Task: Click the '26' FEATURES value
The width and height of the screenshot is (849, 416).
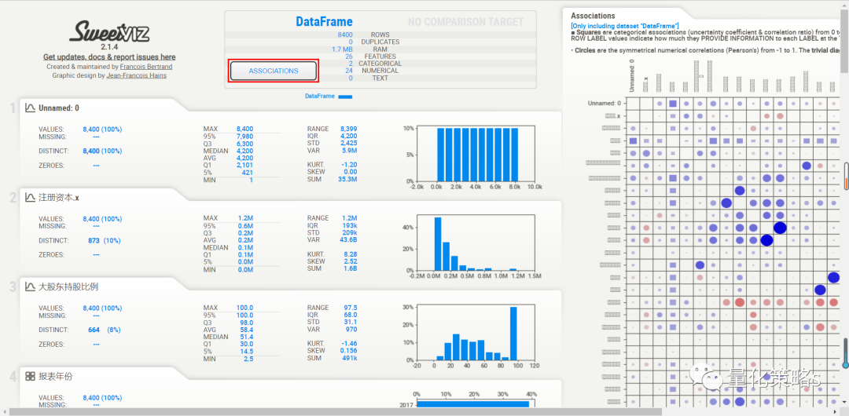Action: [349, 57]
